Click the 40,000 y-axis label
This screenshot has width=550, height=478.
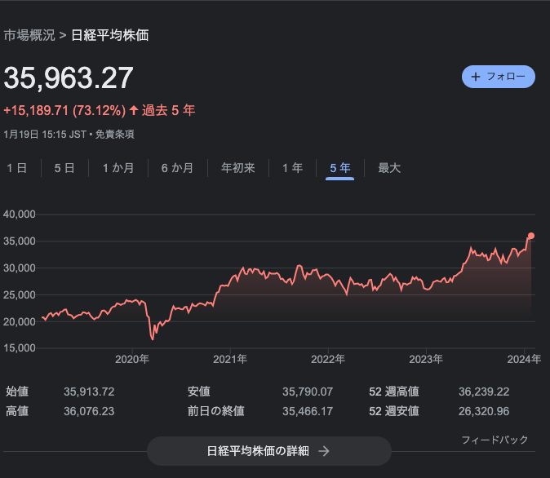tap(20, 215)
